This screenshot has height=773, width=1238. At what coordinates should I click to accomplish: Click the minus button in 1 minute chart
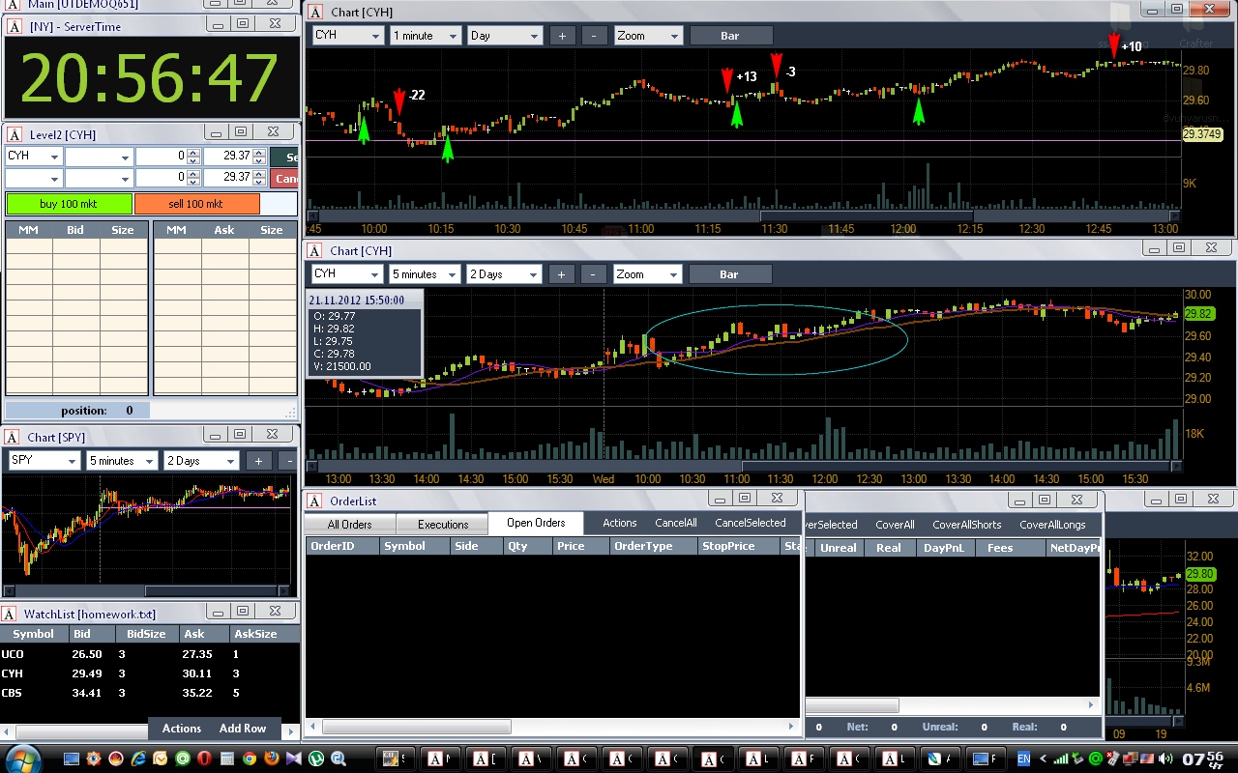click(596, 36)
